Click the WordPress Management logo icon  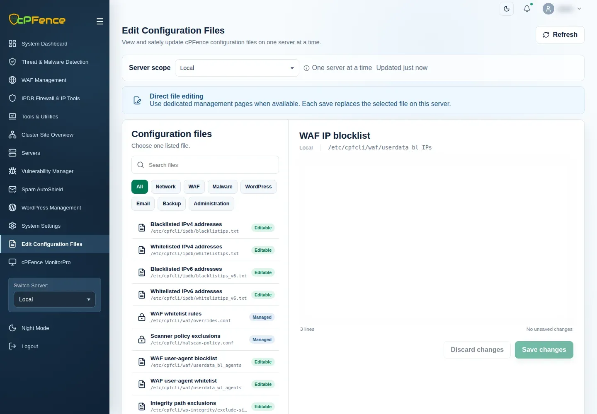tap(12, 207)
